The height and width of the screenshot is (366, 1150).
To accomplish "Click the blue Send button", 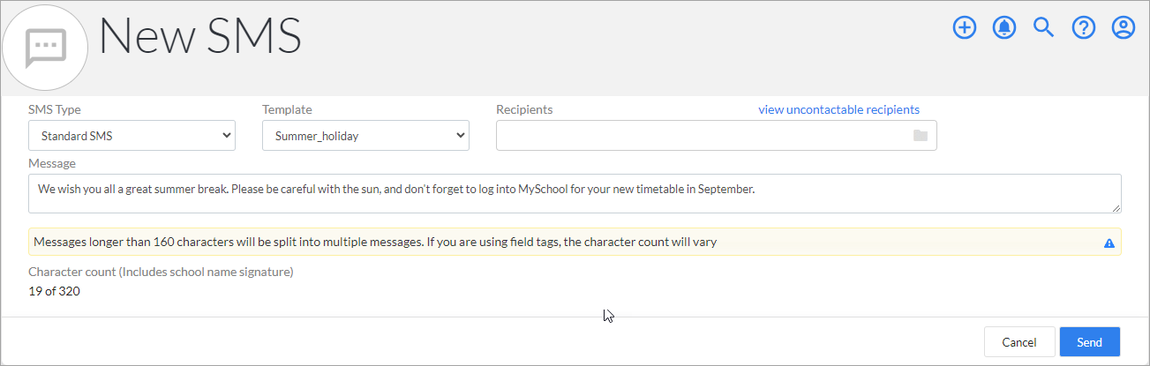I will pos(1090,342).
